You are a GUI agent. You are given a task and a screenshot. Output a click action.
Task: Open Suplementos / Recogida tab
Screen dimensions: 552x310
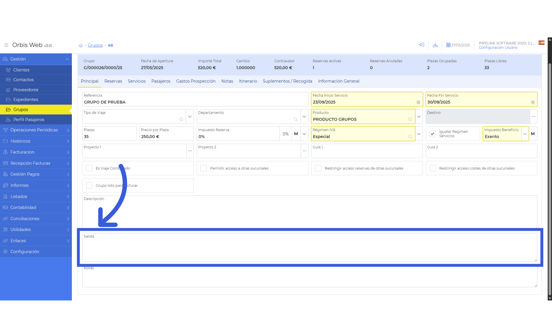(287, 81)
